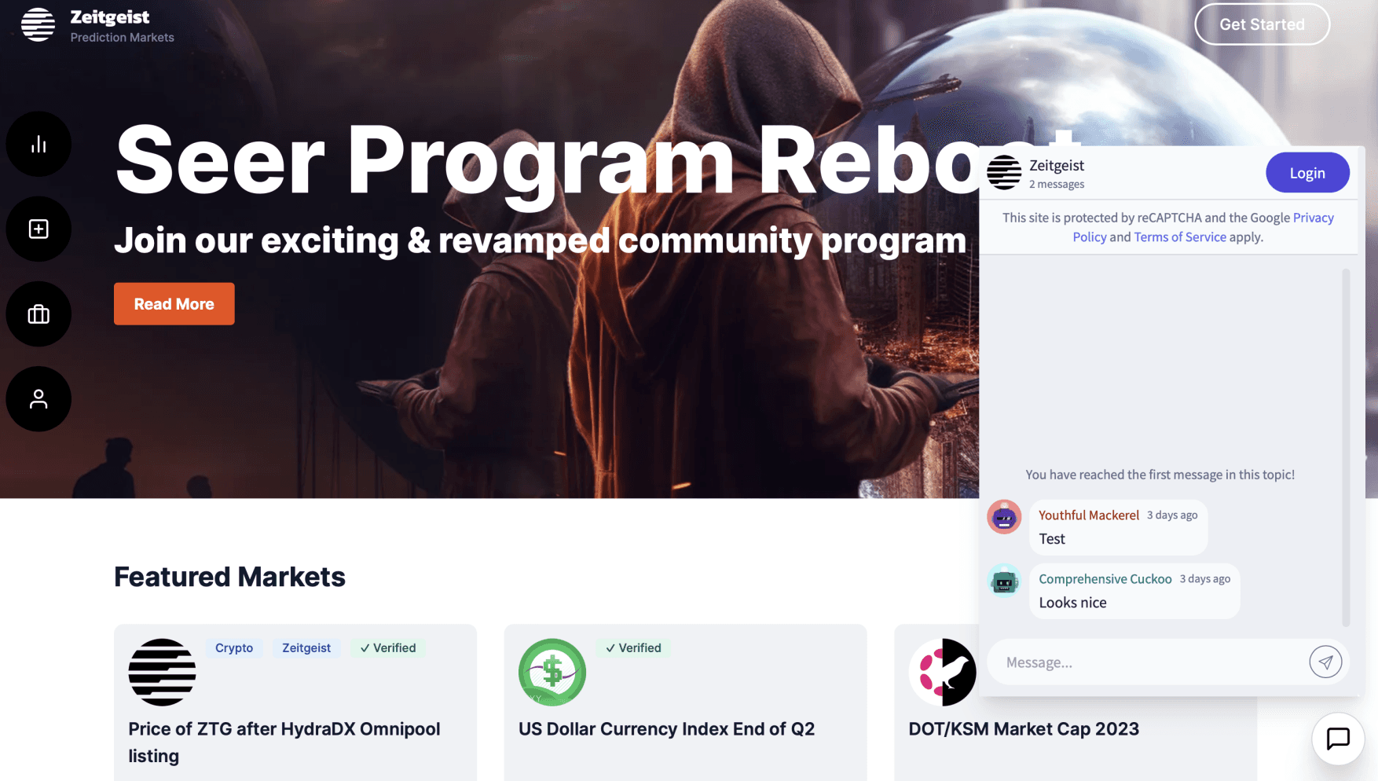Click the Comprehensive Cuckoo username
1378x781 pixels.
(1105, 579)
